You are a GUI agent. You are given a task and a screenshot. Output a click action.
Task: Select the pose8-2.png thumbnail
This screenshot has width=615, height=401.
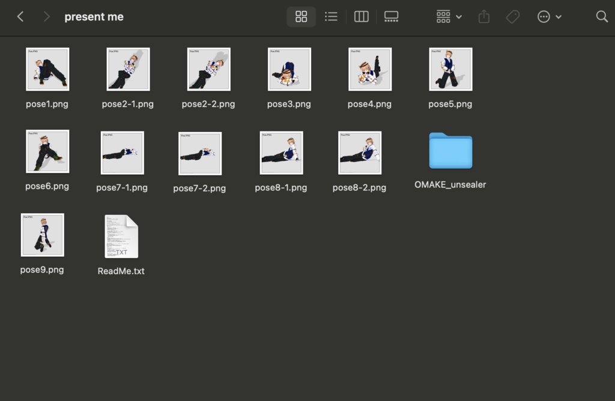360,153
